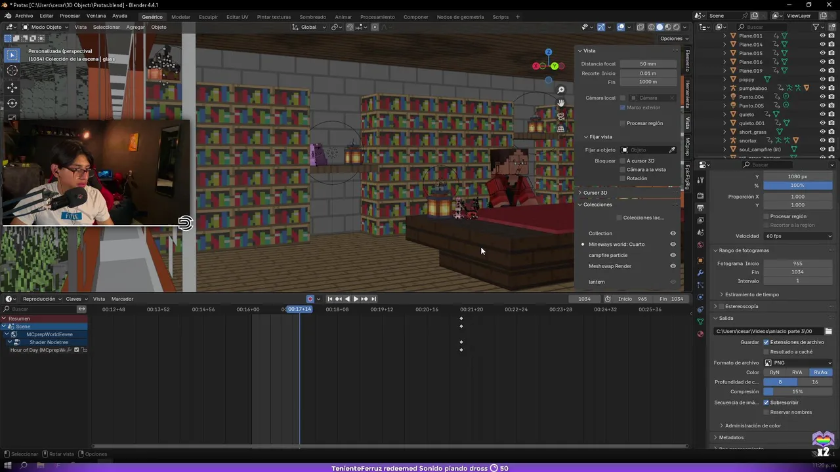Enable A cursor 3D checkbox

623,161
